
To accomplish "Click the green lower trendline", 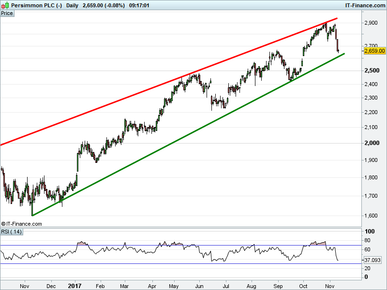I will click(x=188, y=135).
